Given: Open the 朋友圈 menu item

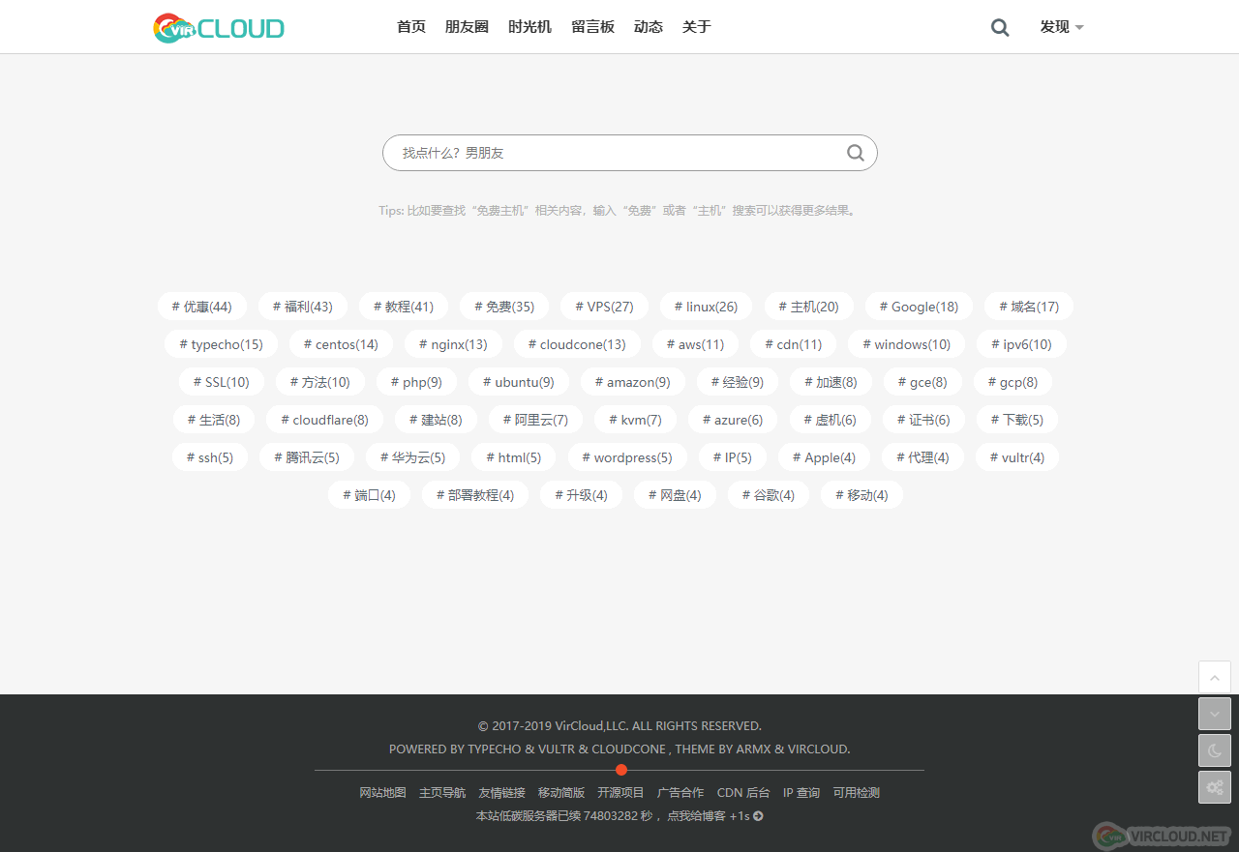Looking at the screenshot, I should pos(467,27).
